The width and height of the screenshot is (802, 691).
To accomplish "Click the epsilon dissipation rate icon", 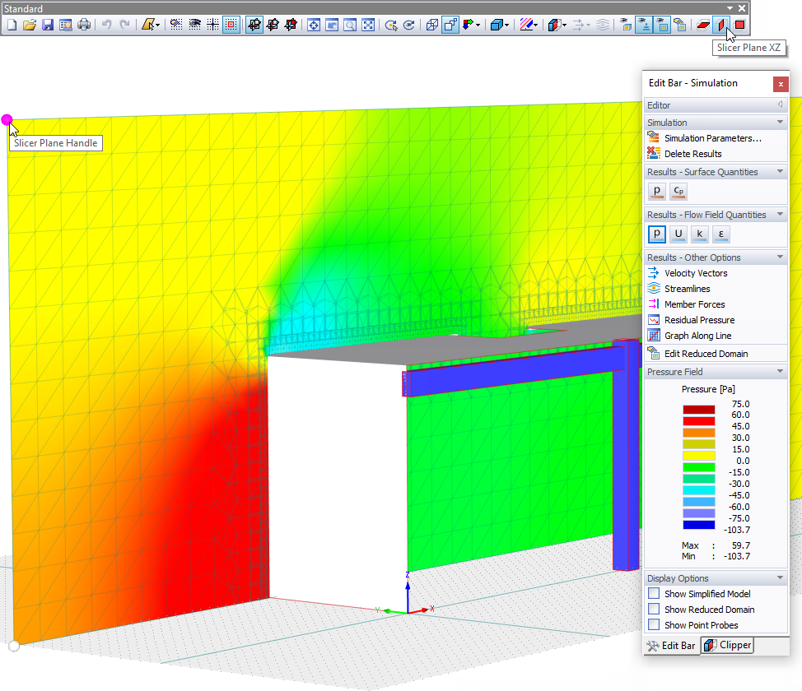I will coord(720,234).
